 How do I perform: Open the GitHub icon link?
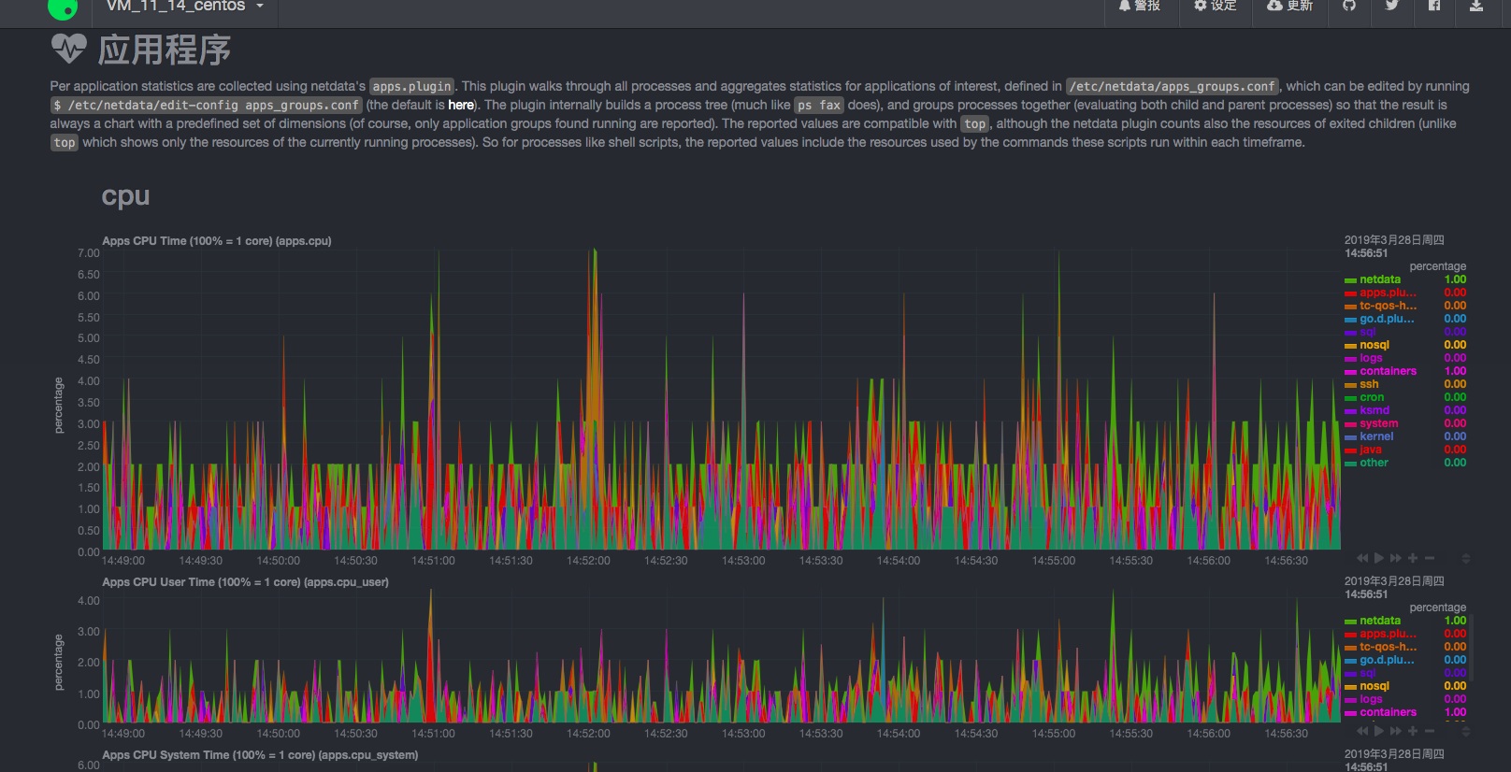tap(1348, 6)
